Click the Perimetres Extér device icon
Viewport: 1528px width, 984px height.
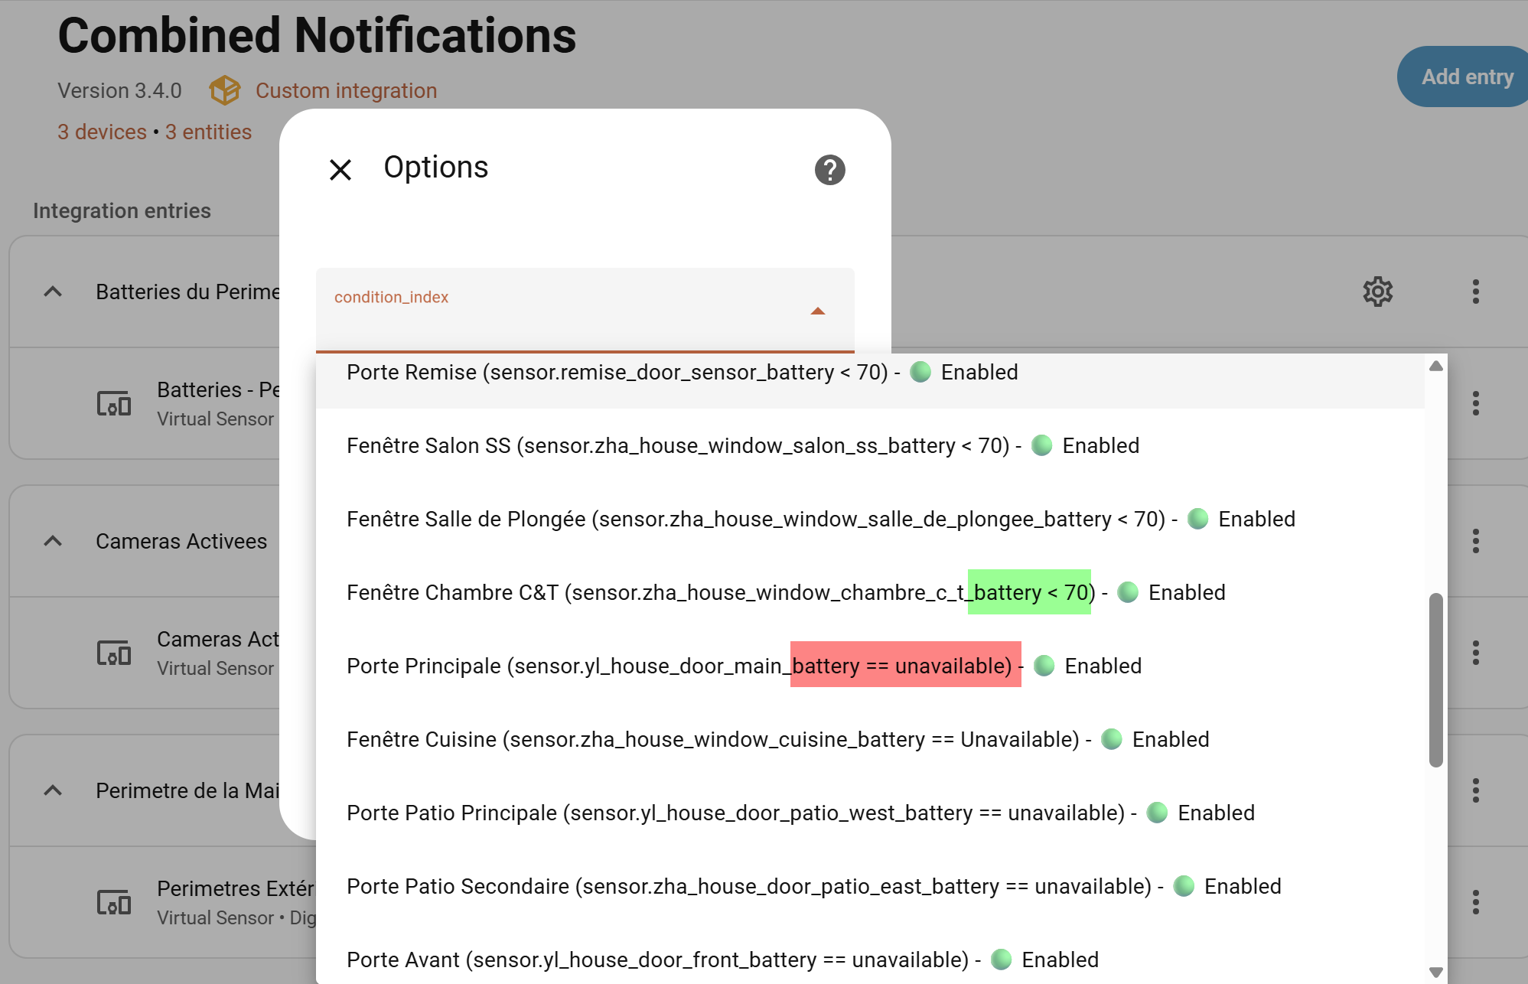tap(114, 902)
